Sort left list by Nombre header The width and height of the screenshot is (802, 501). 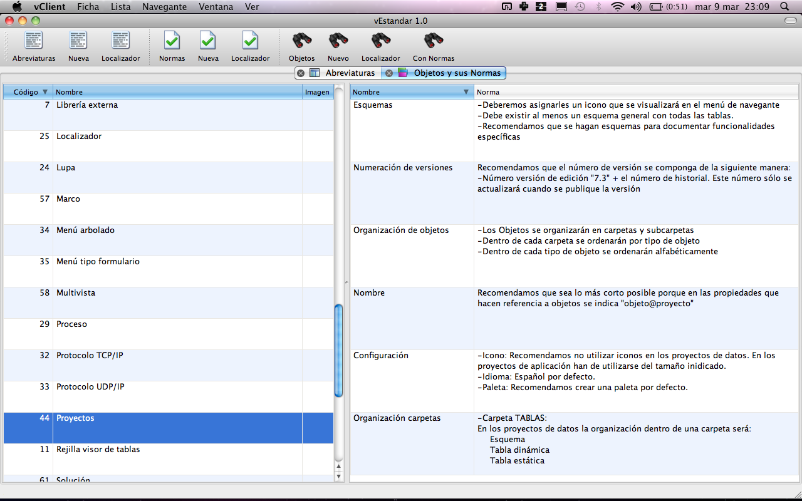(x=177, y=92)
